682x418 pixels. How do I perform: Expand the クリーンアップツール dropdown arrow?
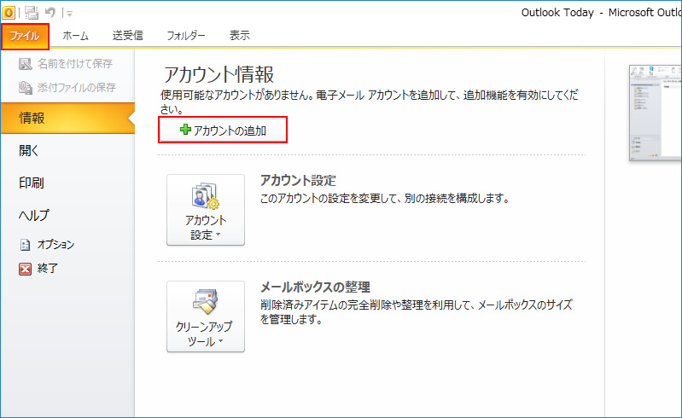(x=220, y=341)
